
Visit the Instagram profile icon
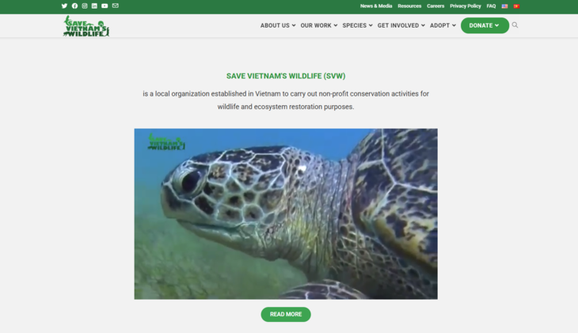tap(85, 6)
